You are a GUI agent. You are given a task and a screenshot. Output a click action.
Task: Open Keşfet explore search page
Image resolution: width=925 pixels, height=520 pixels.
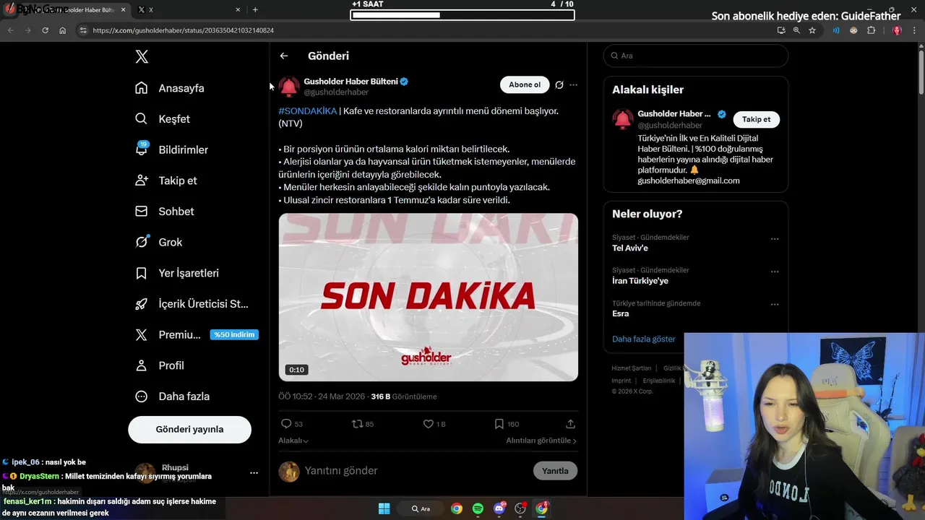pos(163,119)
